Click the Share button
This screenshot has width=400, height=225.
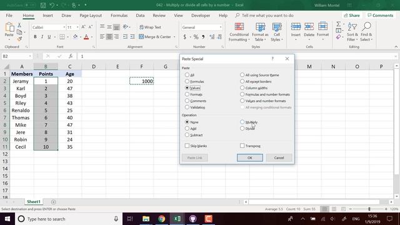(x=351, y=15)
